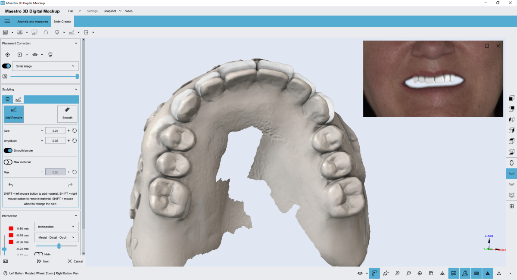Zoom in on the 3D view

coord(397,273)
